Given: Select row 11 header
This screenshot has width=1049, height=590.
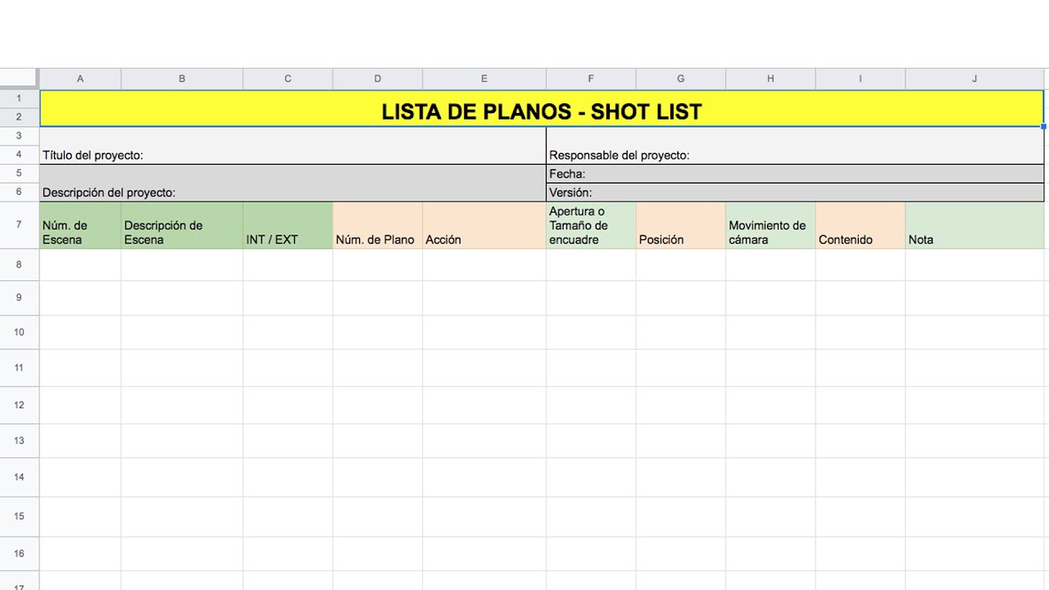Looking at the screenshot, I should point(19,368).
